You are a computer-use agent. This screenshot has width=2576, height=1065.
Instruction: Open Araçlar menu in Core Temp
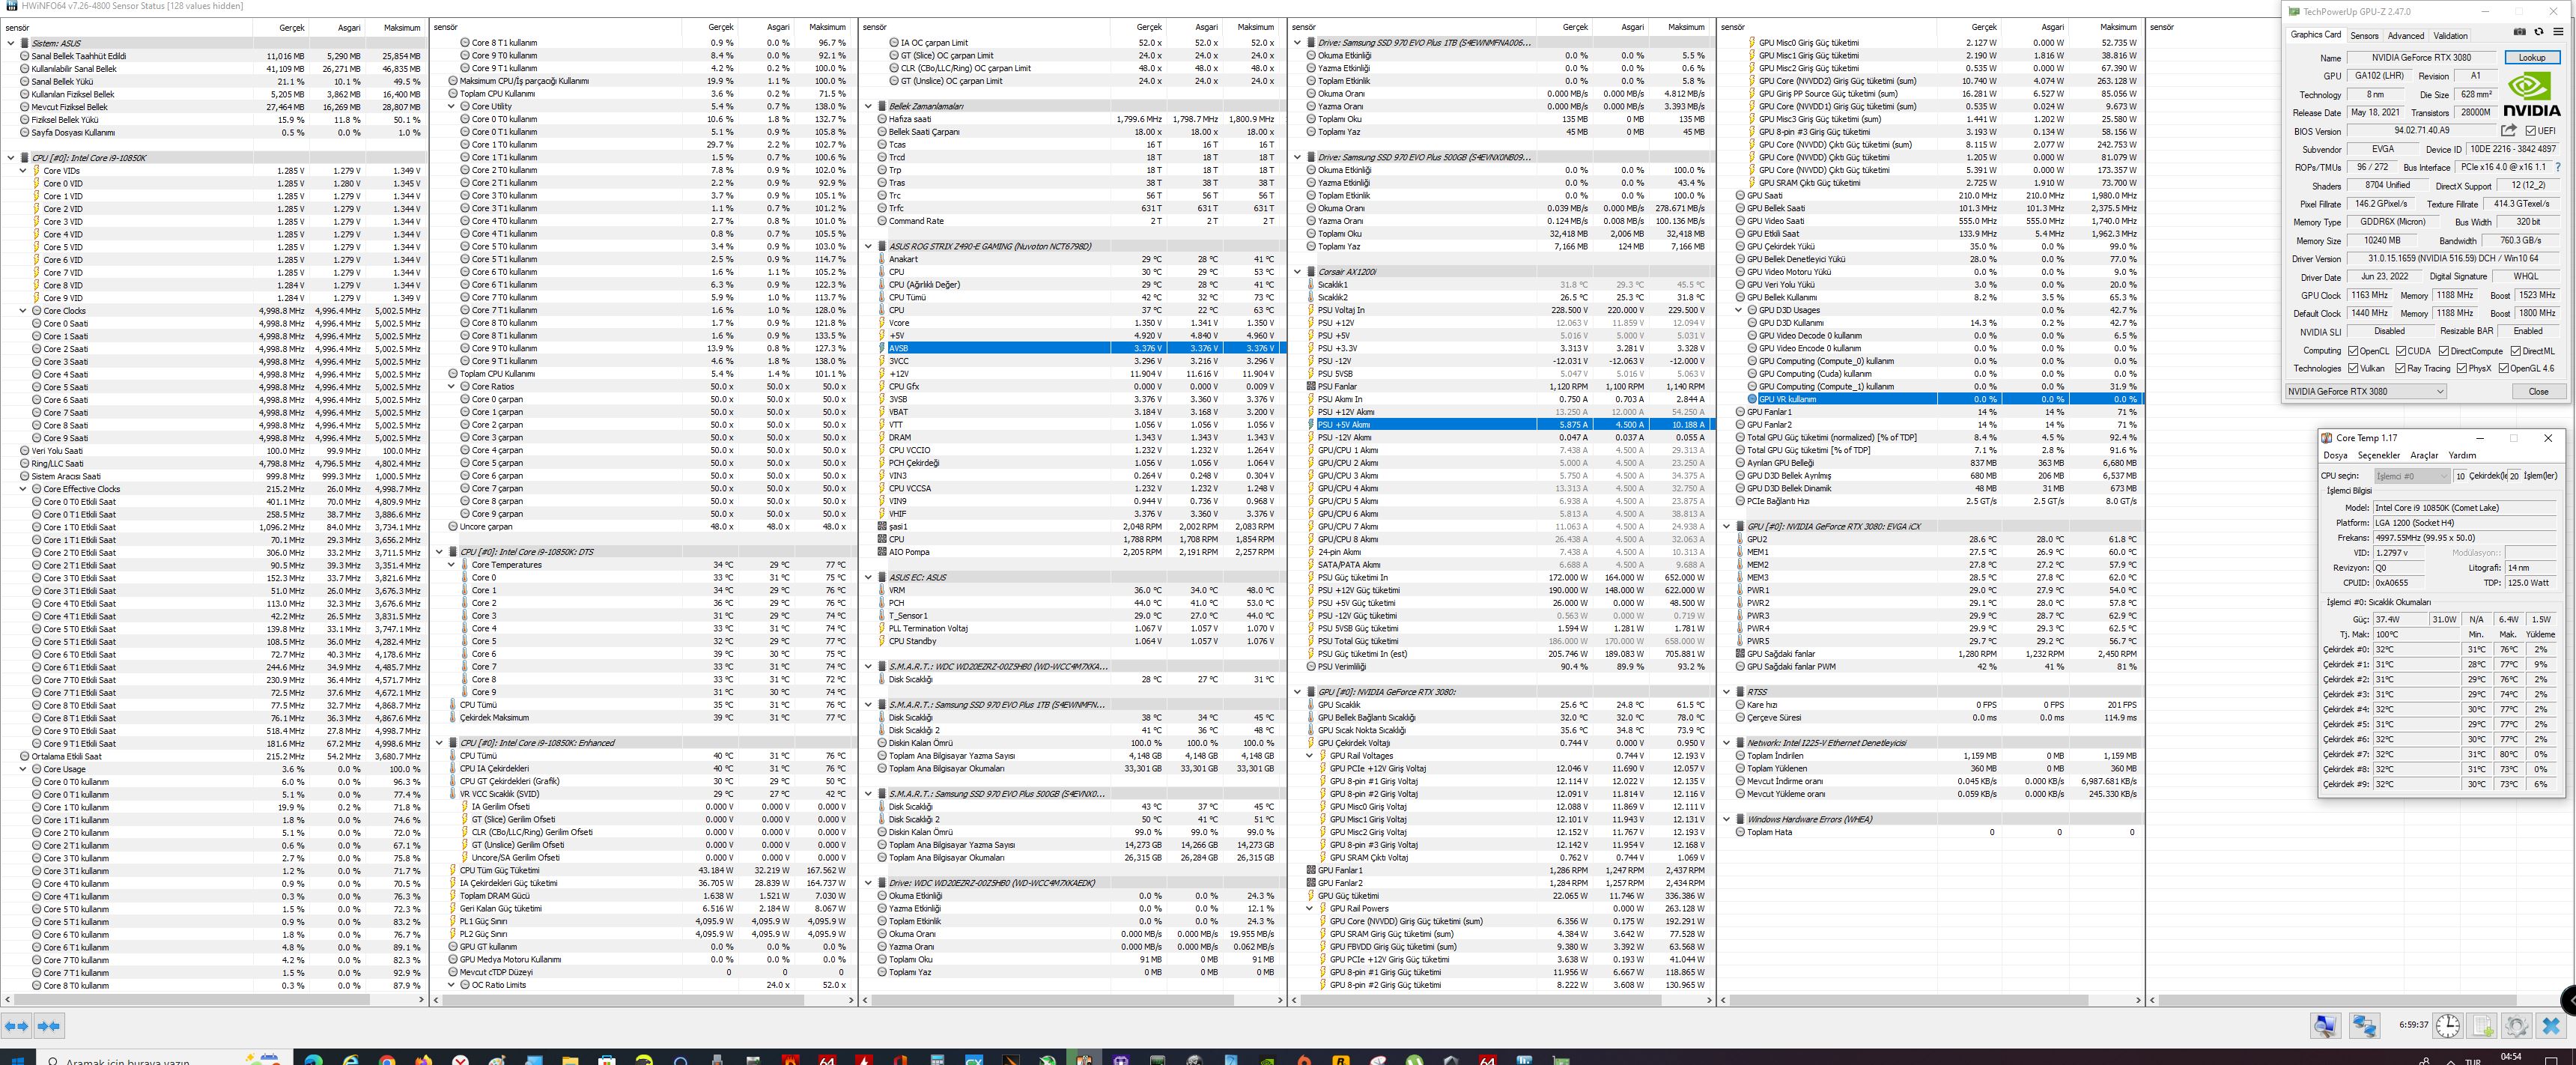click(2425, 455)
